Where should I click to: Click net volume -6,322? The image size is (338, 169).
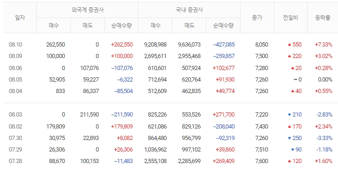pyautogui.click(x=125, y=80)
